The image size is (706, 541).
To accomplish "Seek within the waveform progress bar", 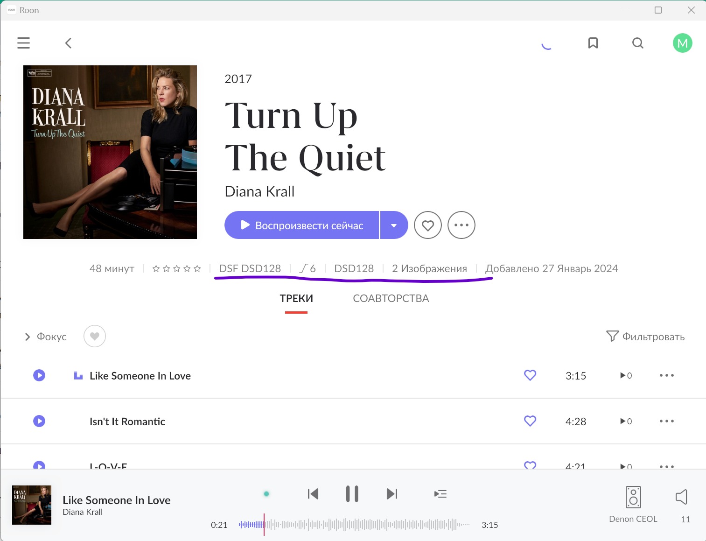I will coord(355,525).
